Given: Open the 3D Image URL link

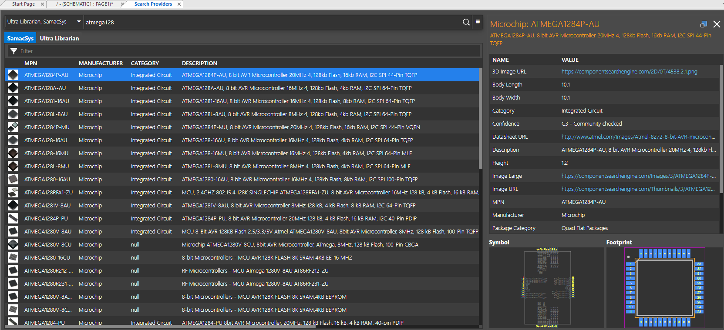Looking at the screenshot, I should pos(629,72).
